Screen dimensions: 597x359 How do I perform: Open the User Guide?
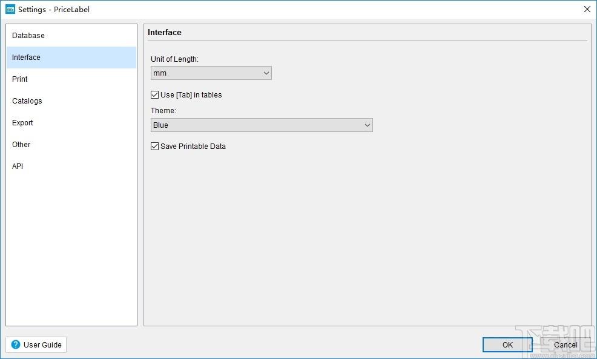[36, 344]
